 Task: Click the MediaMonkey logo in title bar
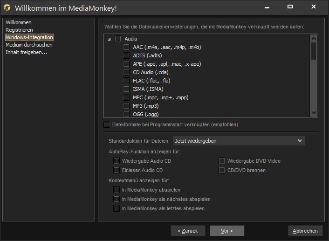coord(7,7)
